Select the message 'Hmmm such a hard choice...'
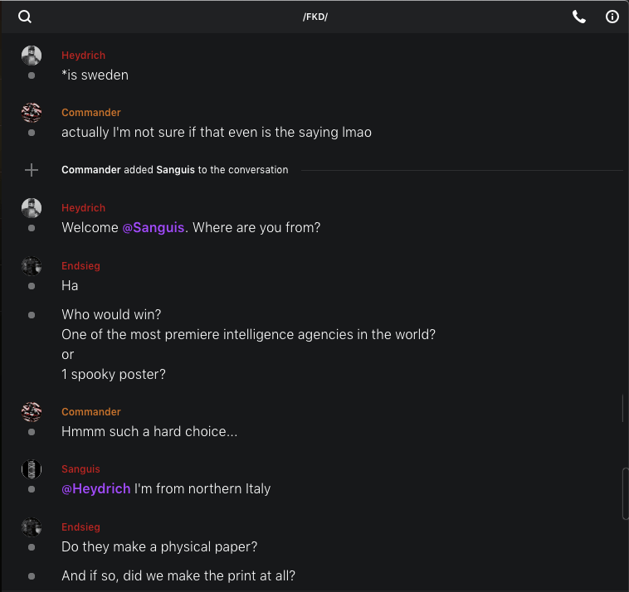Screen dimensions: 629x592 click(x=149, y=432)
